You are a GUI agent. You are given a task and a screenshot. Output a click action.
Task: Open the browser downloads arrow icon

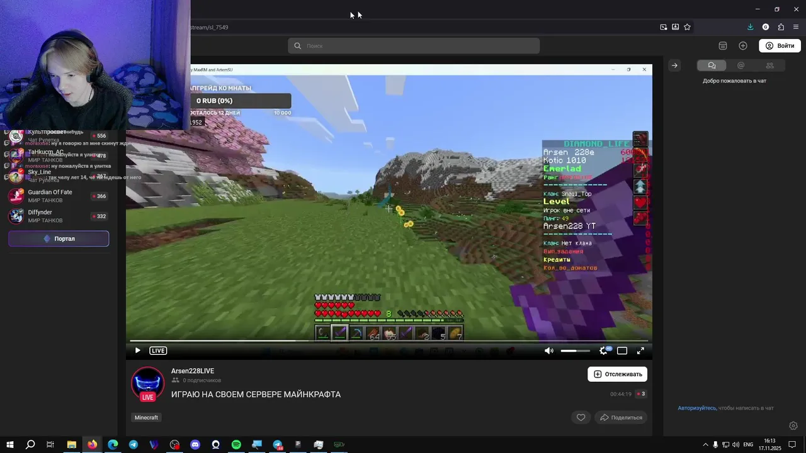click(x=750, y=27)
